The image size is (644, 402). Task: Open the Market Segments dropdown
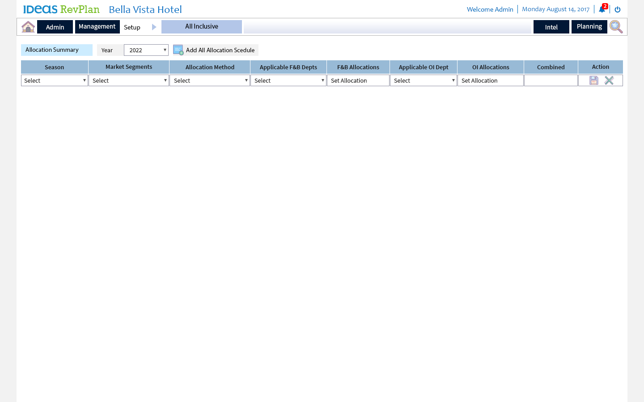tap(129, 80)
